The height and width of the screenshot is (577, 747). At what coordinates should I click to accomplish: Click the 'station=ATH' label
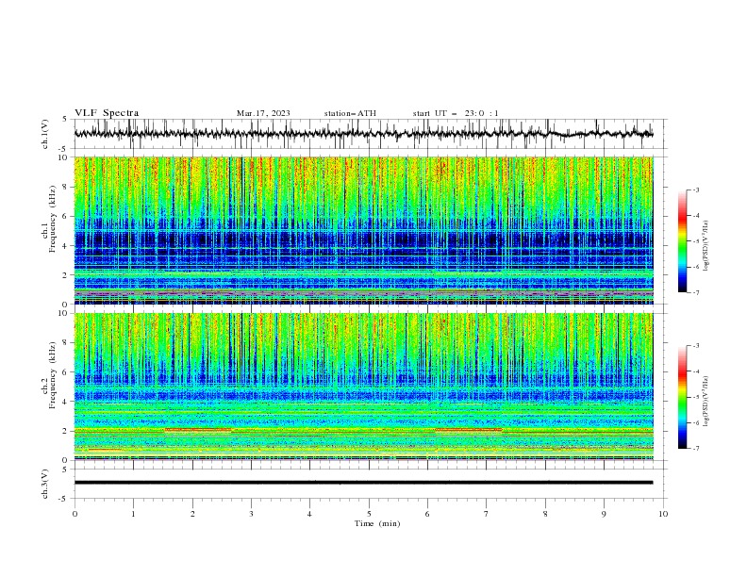coord(350,113)
